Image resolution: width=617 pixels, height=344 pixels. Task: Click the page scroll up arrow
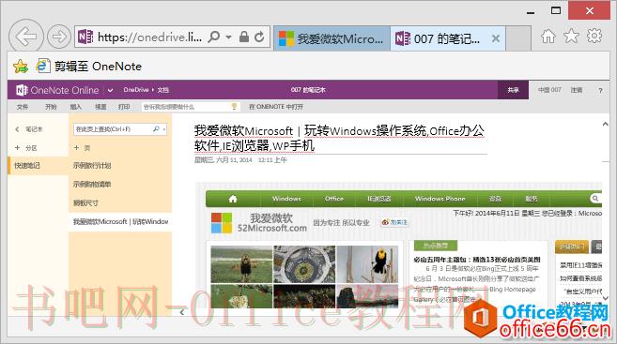tap(606, 124)
